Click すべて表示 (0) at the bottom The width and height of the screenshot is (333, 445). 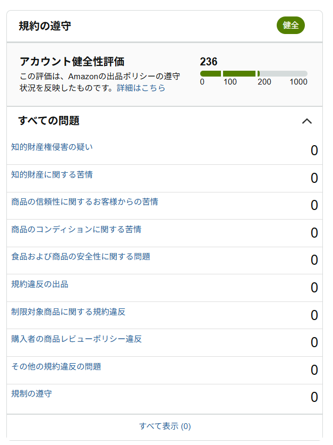[165, 426]
